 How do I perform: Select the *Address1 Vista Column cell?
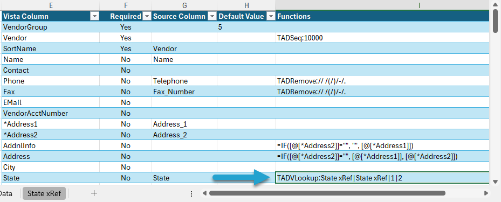[51, 124]
